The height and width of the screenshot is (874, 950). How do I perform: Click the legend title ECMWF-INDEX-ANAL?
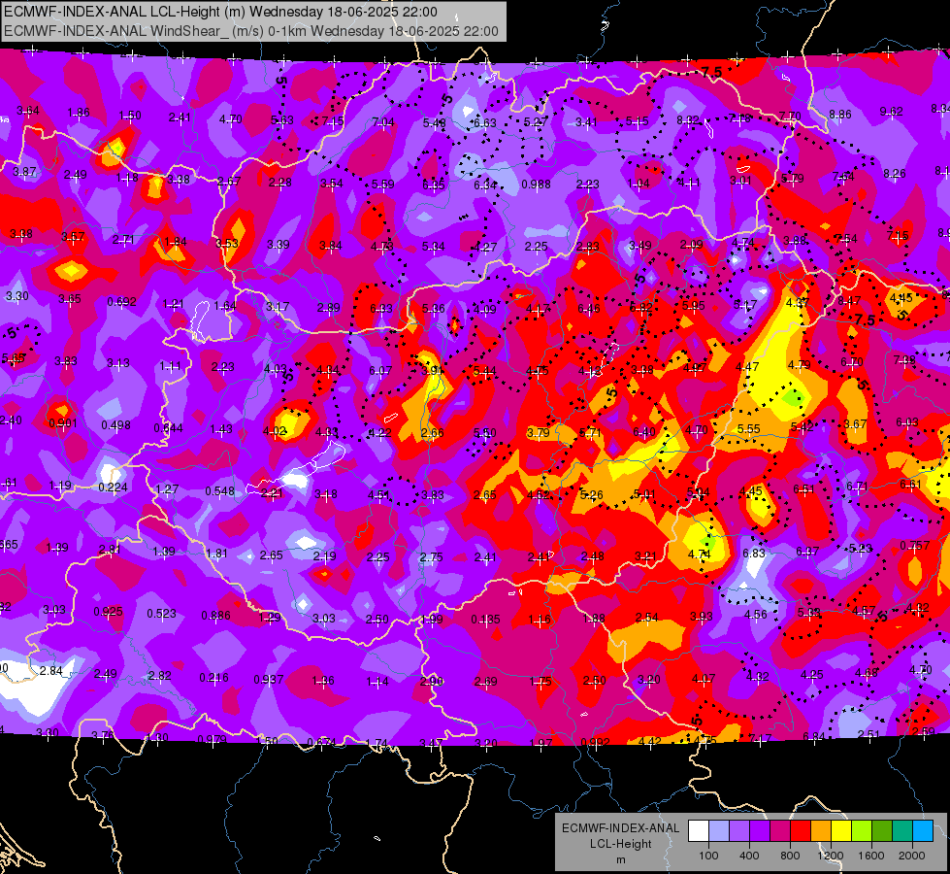coord(620,828)
